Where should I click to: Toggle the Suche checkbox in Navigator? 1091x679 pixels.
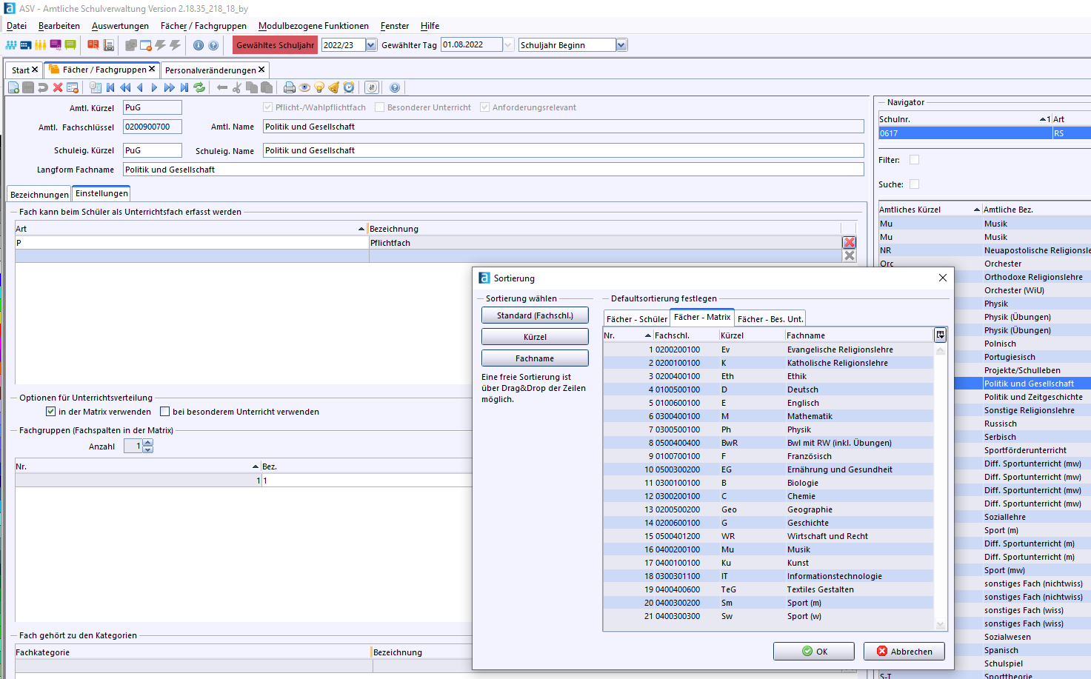914,184
